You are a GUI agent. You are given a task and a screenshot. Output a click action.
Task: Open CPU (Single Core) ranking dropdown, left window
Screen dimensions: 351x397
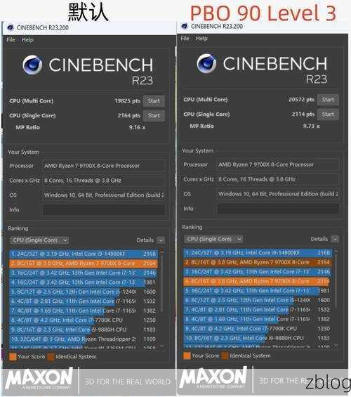click(39, 240)
